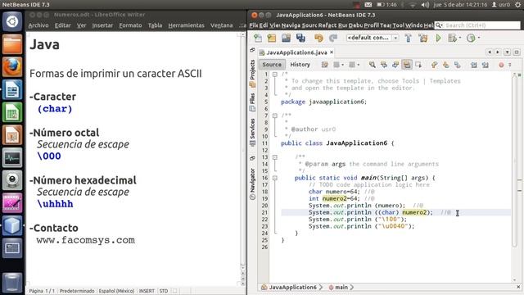The height and width of the screenshot is (295, 524).
Task: Build the project with the hammer icon
Action: coord(408,38)
